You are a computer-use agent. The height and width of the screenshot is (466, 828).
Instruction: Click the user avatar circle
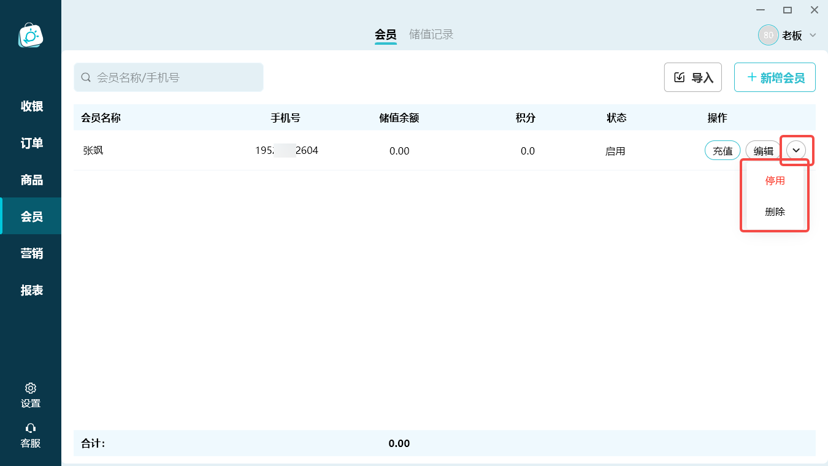768,35
